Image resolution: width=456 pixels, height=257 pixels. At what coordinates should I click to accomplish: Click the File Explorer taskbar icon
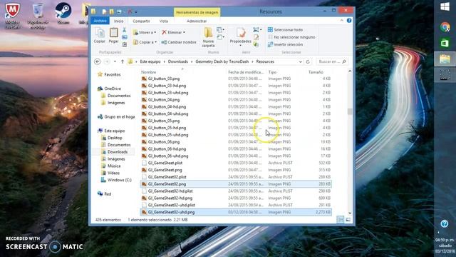point(445,59)
